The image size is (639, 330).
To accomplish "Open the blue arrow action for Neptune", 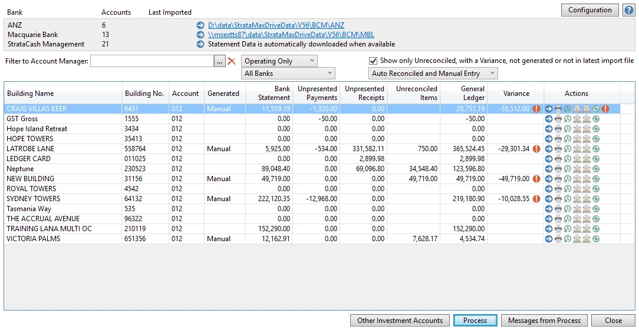I will (549, 169).
